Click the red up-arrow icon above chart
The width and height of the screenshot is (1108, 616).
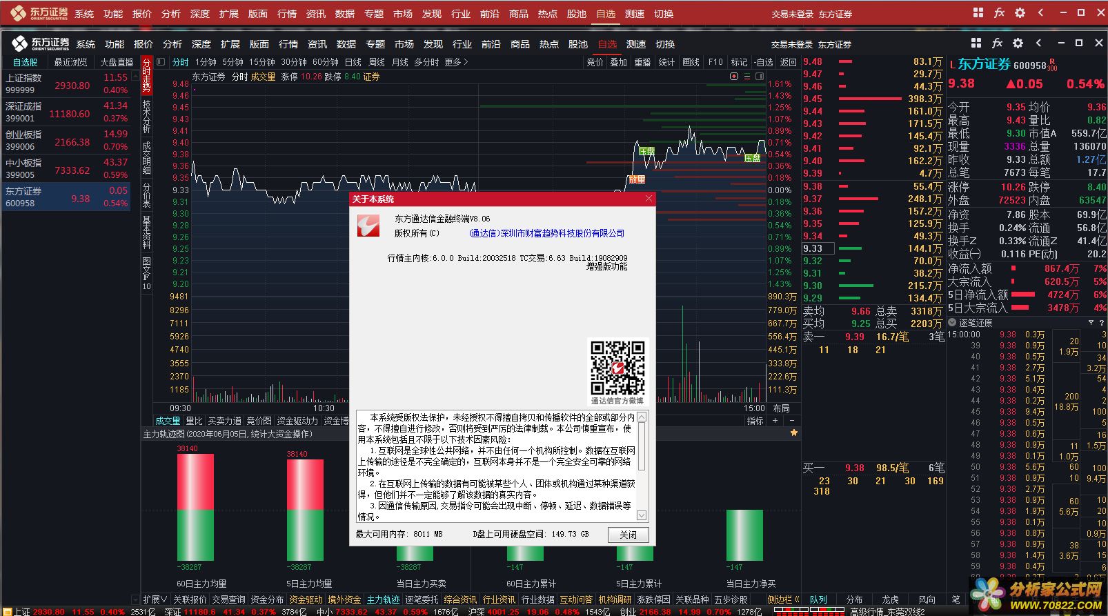click(734, 77)
